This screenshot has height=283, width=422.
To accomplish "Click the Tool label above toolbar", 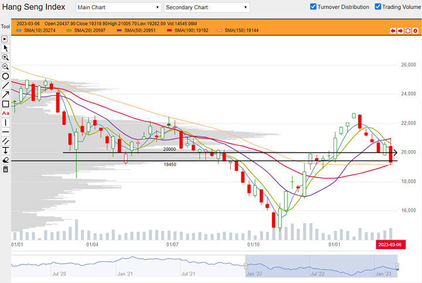I will 5,26.
